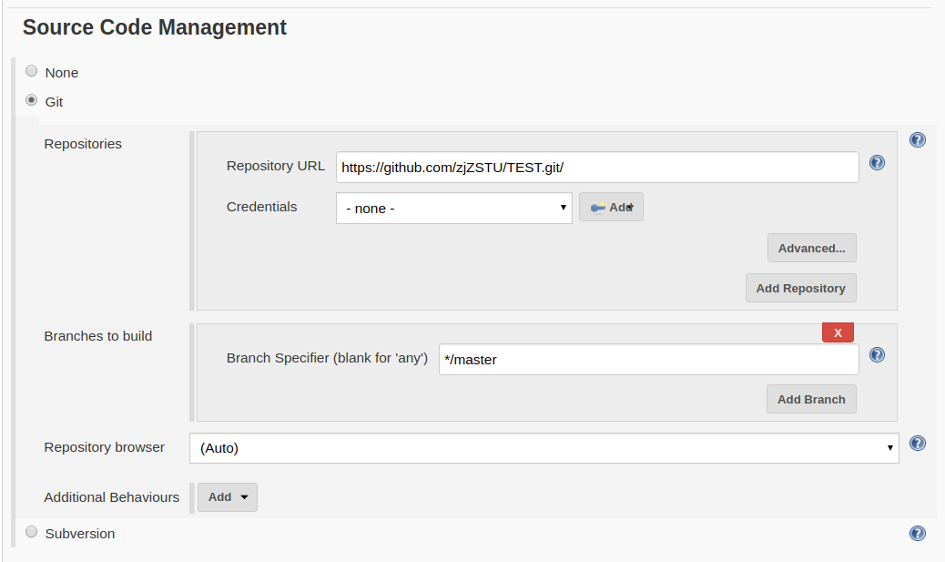Open the Additional Behaviours Add dropdown

click(228, 497)
